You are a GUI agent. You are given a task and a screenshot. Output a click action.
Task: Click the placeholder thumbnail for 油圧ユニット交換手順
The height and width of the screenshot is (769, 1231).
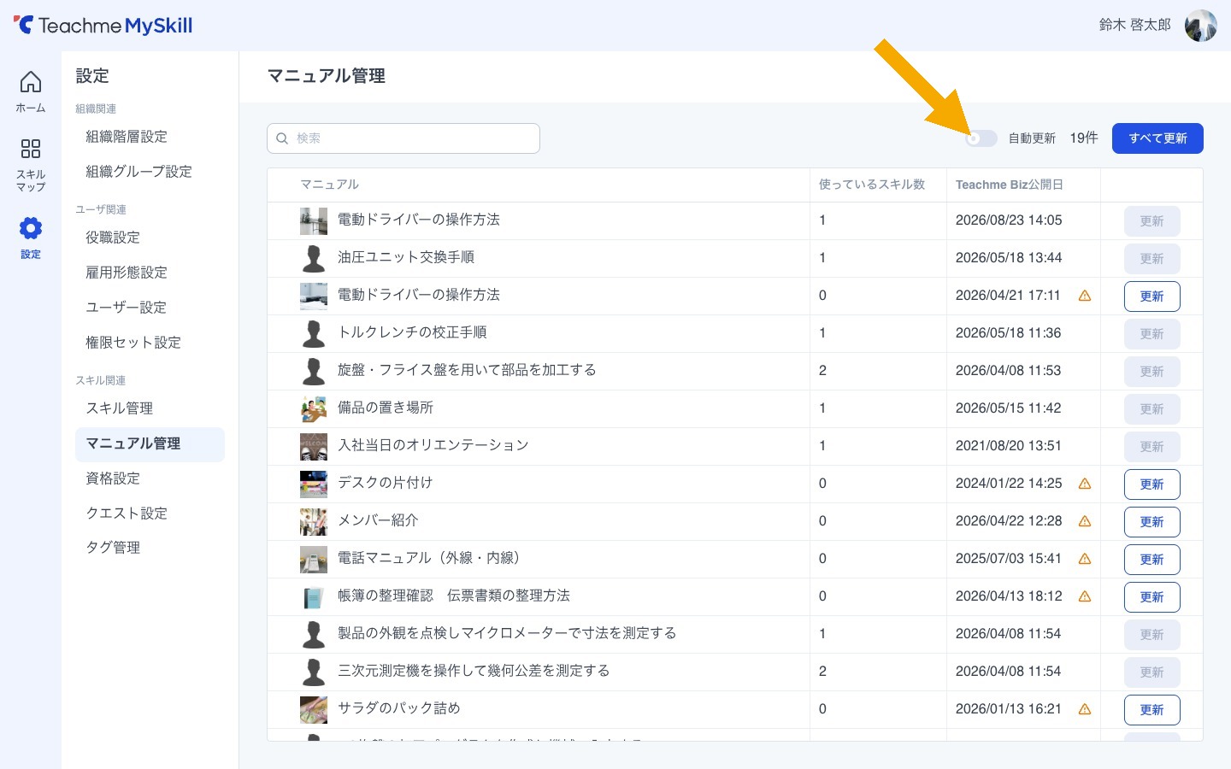coord(314,259)
